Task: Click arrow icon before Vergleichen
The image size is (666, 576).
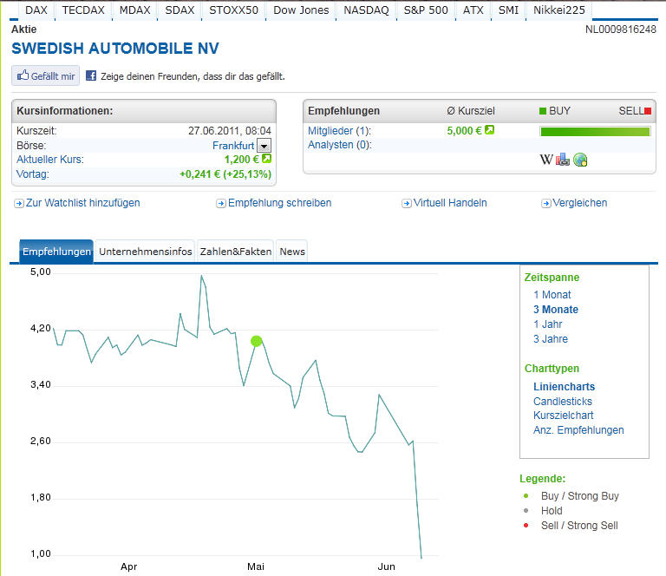Action: click(545, 204)
